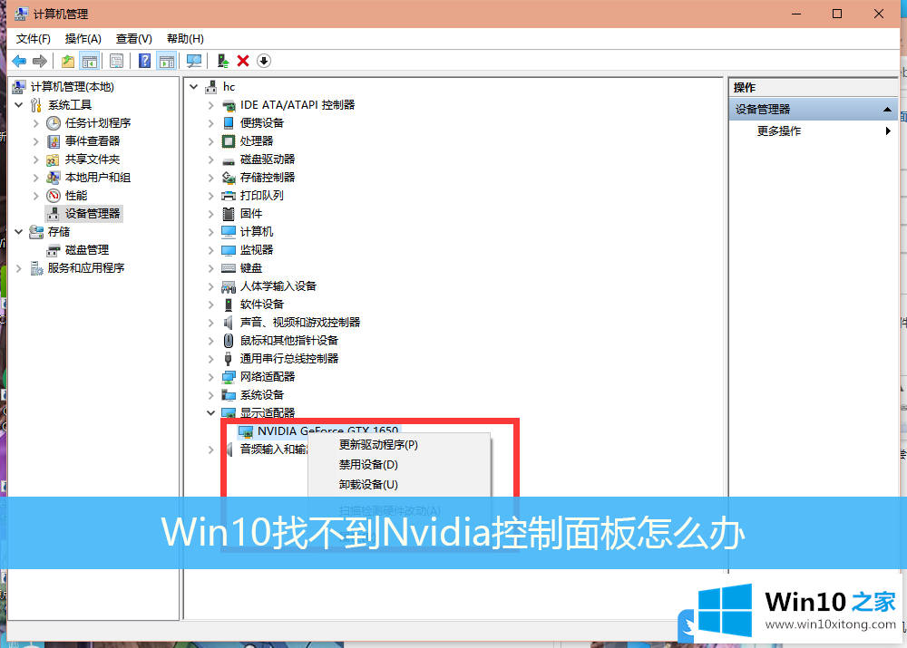Image resolution: width=907 pixels, height=648 pixels.
Task: Select the NVIDIA GeForce GTX 1650 device
Action: pos(327,430)
